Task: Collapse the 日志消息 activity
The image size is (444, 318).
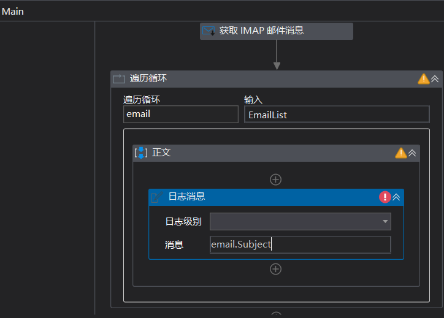Action: pyautogui.click(x=396, y=197)
